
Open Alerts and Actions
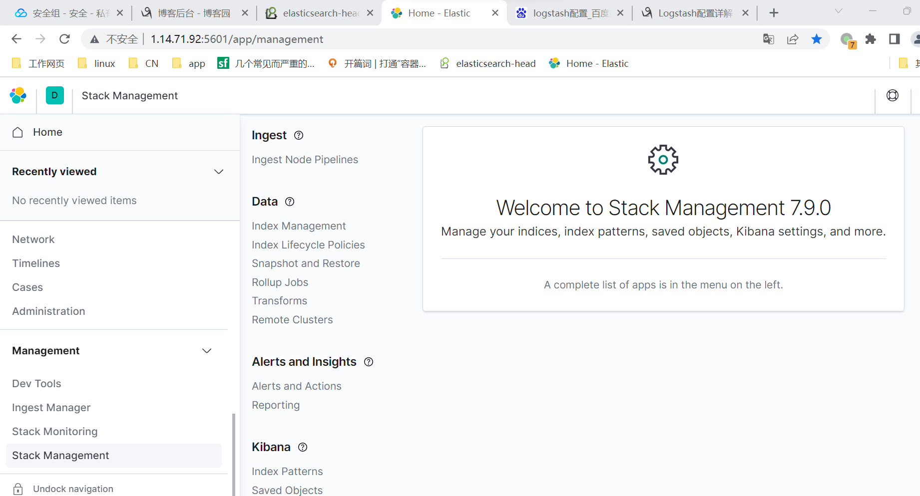point(297,386)
